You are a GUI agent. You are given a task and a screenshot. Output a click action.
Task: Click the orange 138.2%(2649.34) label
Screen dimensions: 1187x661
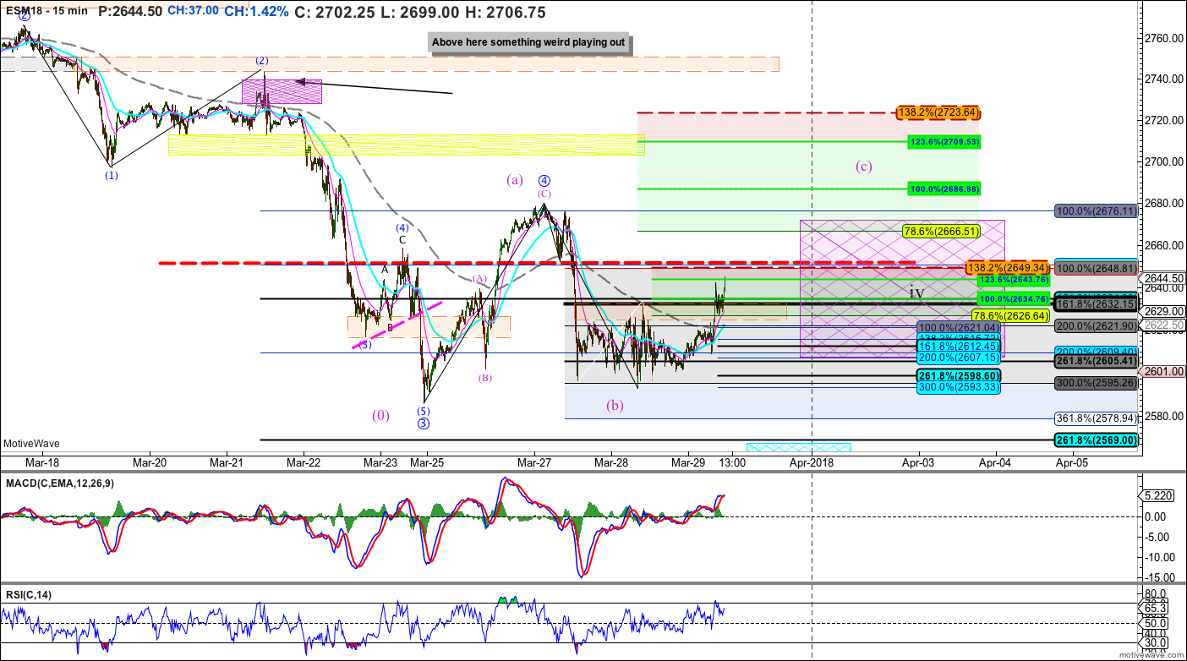pyautogui.click(x=1008, y=267)
